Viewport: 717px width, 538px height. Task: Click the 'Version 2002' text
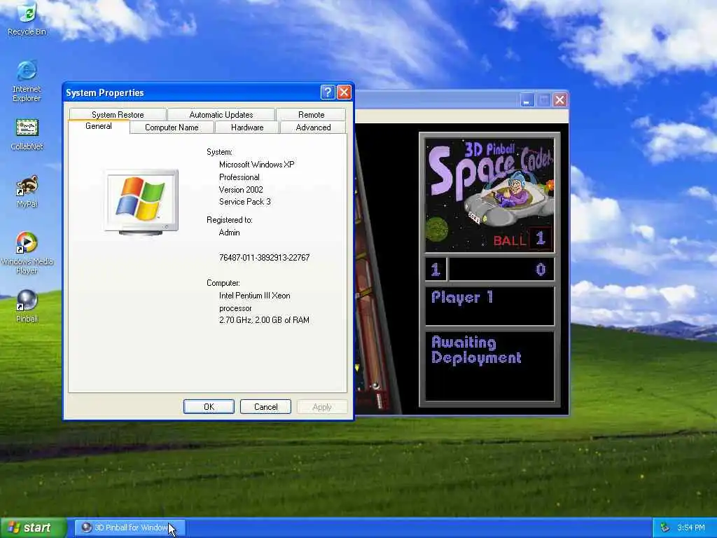tap(241, 189)
